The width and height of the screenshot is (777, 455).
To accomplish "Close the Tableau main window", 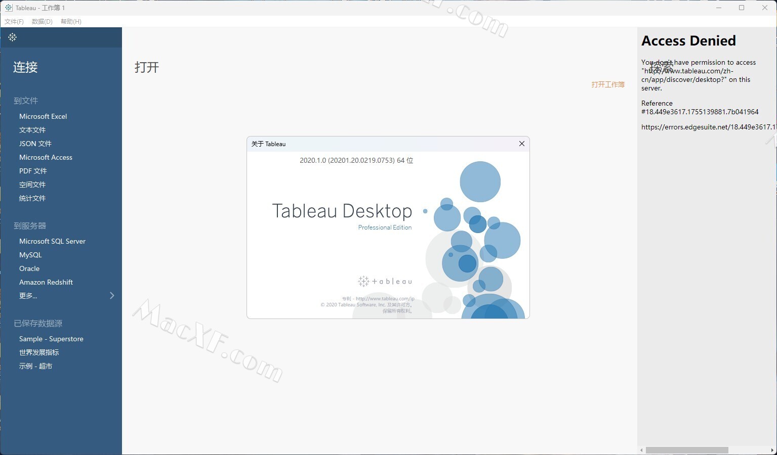I will pos(765,8).
